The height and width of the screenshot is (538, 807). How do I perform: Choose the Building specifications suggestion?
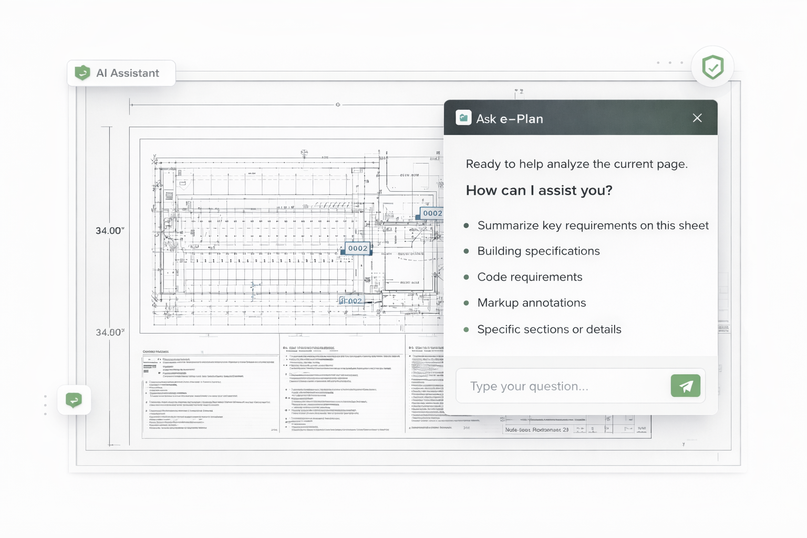click(538, 251)
